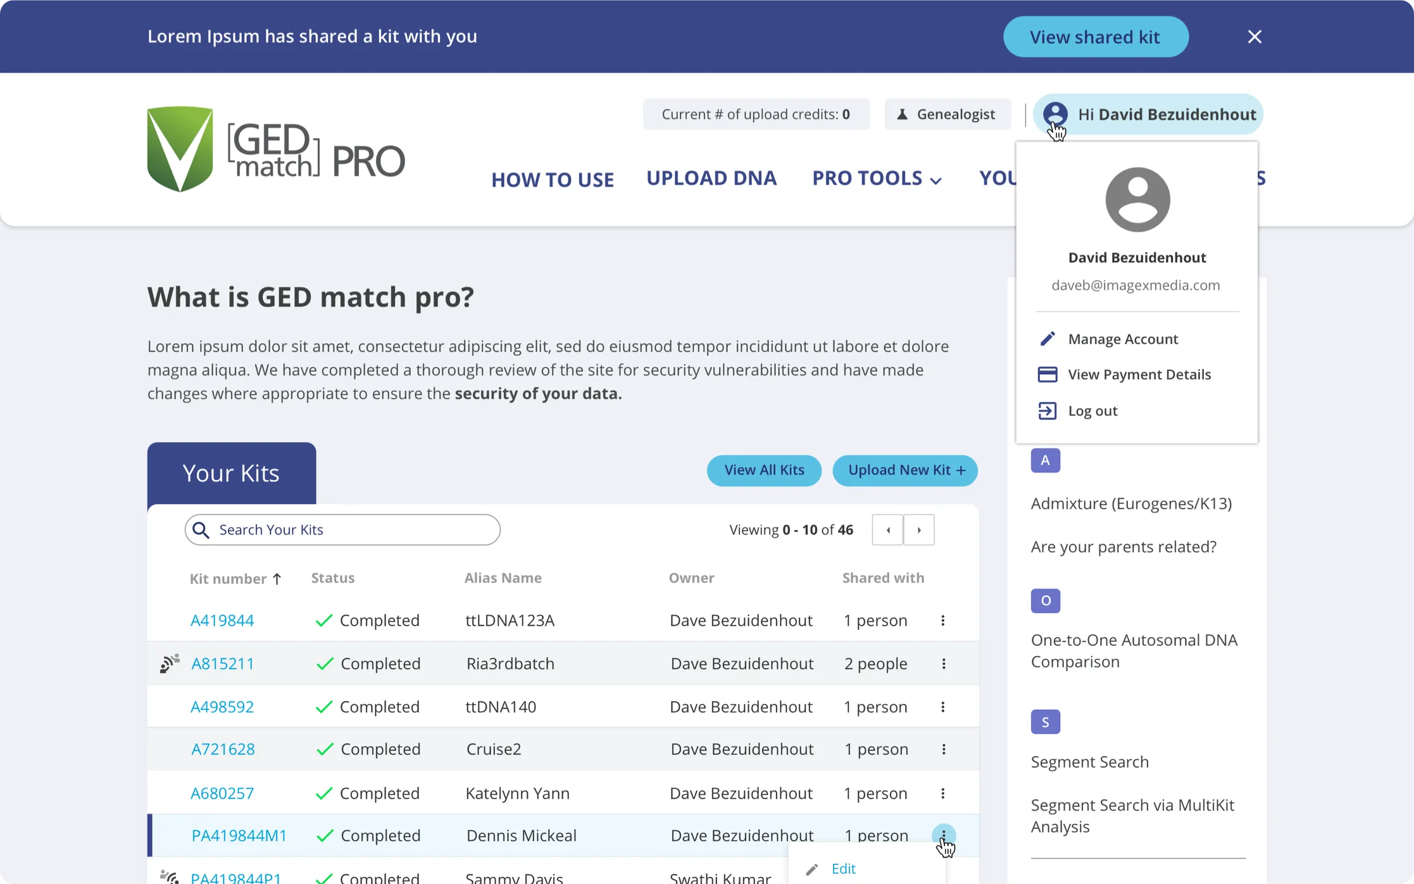Open kit PA419844M1
This screenshot has height=884, width=1414.
239,836
